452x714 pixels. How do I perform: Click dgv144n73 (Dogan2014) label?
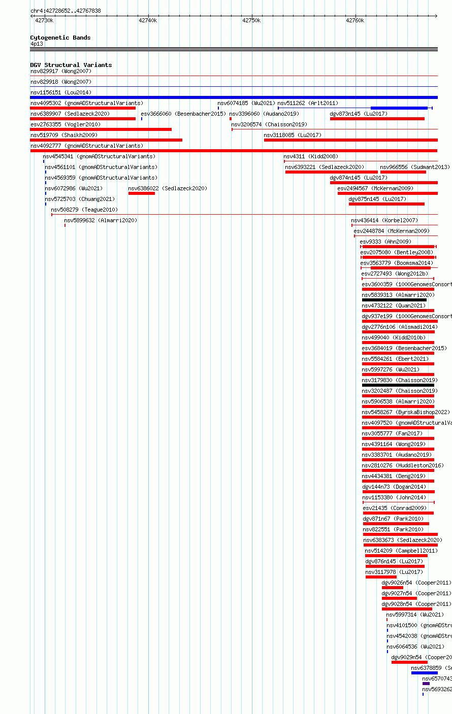394,487
